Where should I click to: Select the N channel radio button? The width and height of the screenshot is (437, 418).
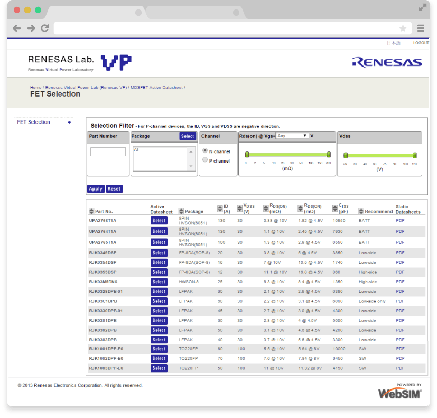[205, 150]
